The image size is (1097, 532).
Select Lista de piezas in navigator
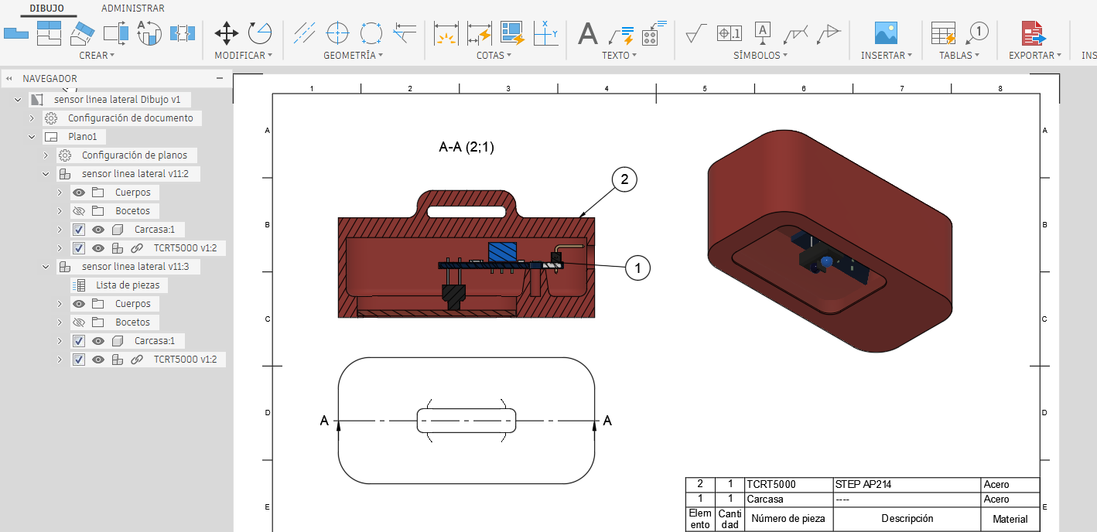[x=128, y=285]
